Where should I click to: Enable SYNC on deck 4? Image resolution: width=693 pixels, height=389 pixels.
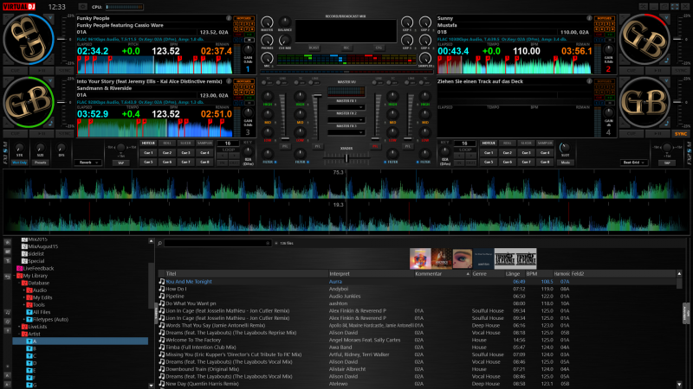coord(680,134)
